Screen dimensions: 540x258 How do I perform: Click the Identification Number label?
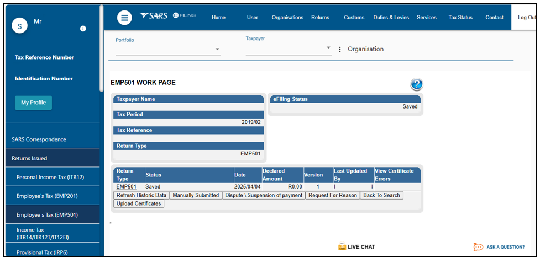(44, 79)
